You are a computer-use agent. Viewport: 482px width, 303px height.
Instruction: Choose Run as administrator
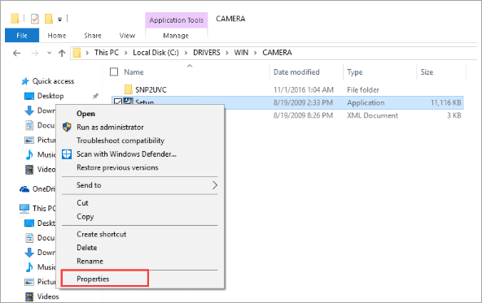[110, 127]
